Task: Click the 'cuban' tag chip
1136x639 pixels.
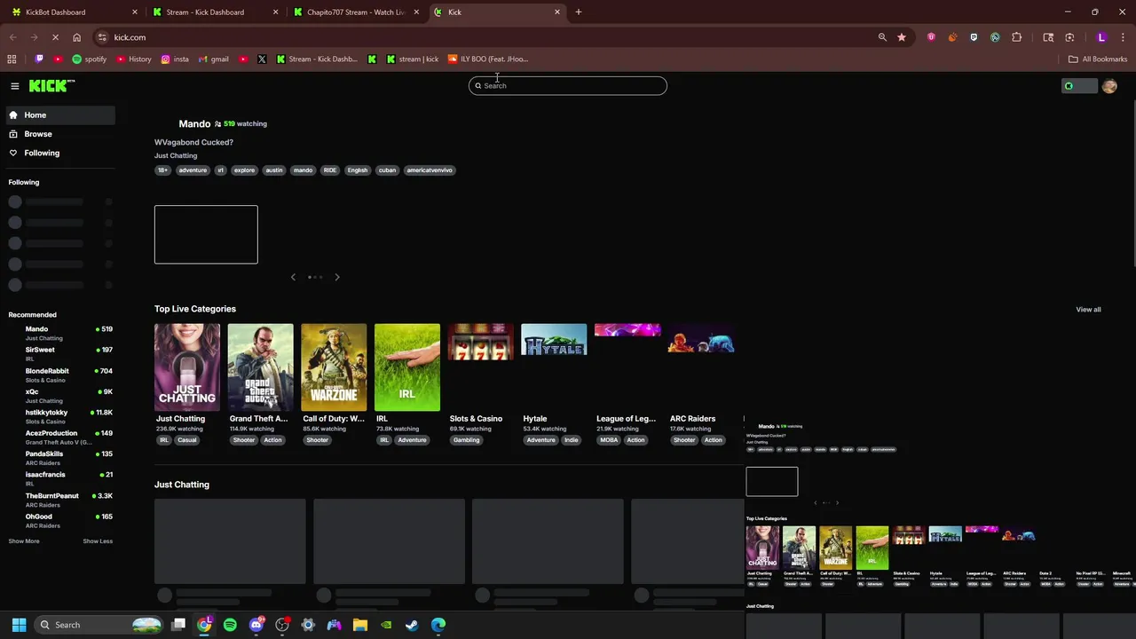Action: click(x=387, y=170)
